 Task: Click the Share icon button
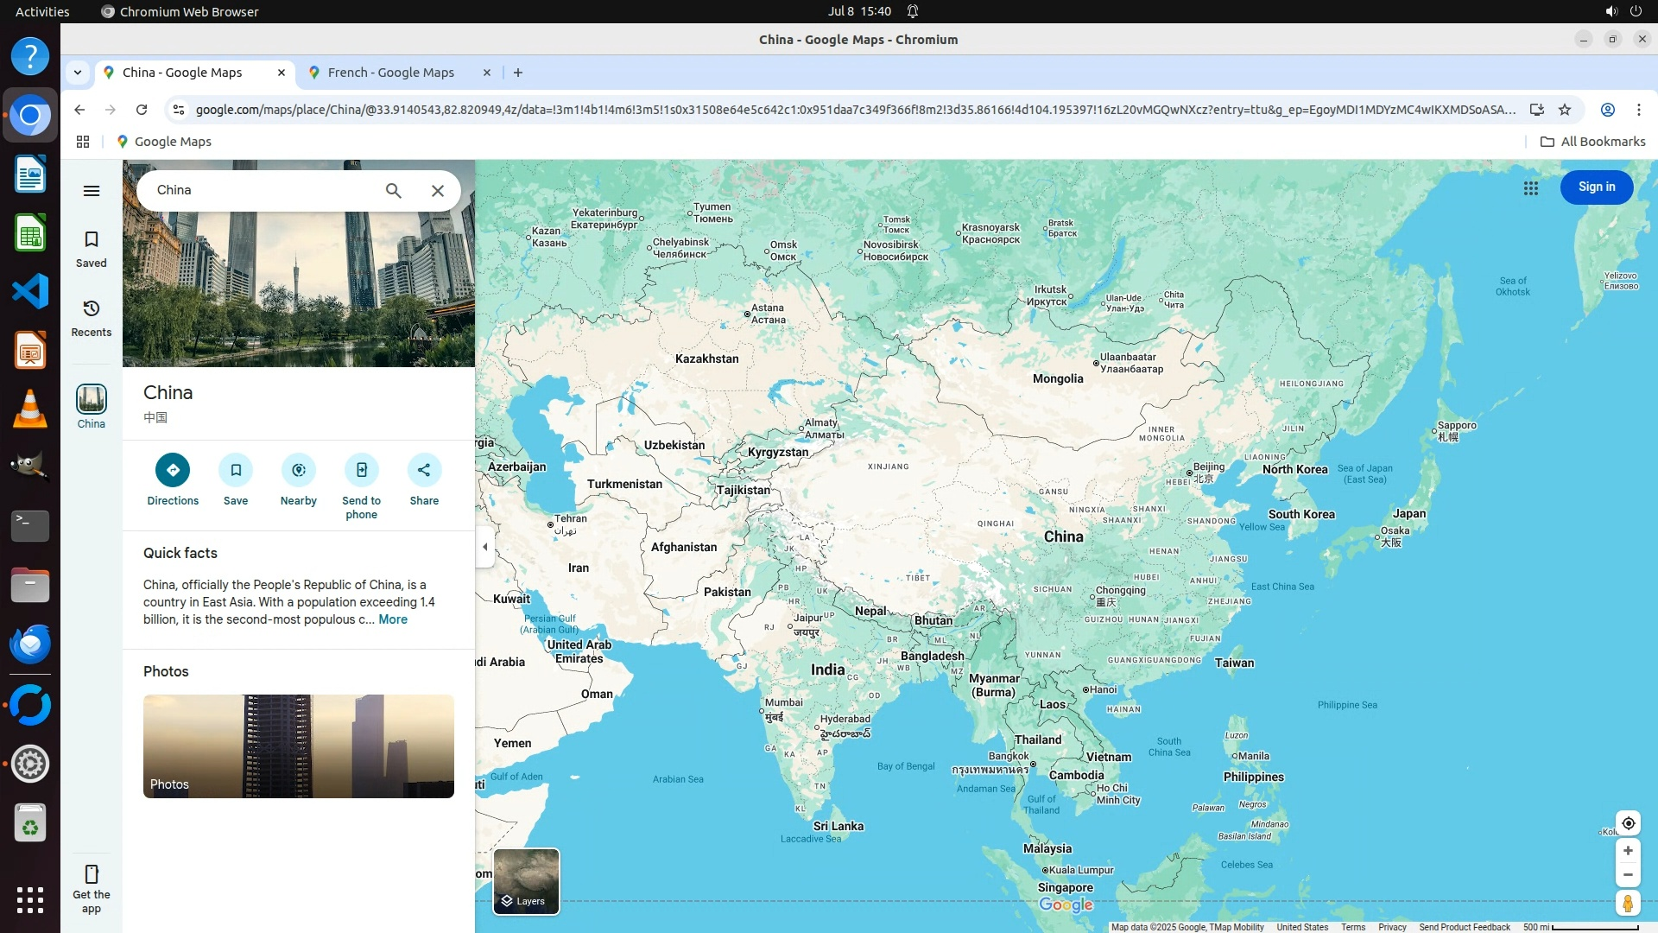tap(424, 470)
